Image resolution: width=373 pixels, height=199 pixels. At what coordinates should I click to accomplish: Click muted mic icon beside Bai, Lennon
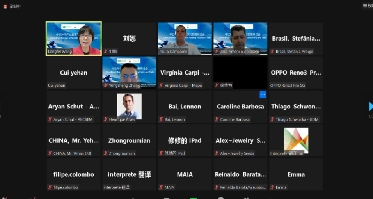pyautogui.click(x=161, y=119)
